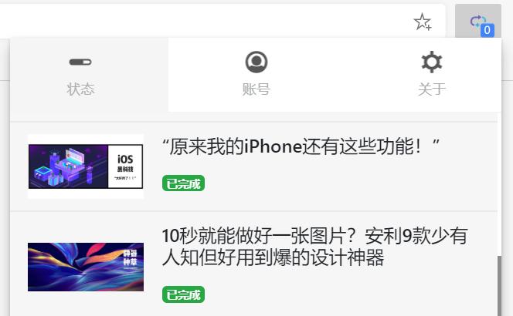Click the popup's vertical scrollbar thumb
The width and height of the screenshot is (513, 316).
click(499, 286)
